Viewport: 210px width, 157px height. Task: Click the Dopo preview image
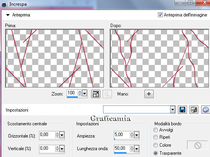[159, 58]
